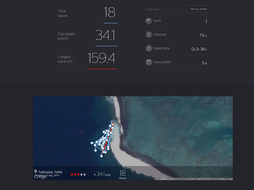This screenshot has width=254, height=190.
Task: Click the Total waves value 18
Action: 109,12
